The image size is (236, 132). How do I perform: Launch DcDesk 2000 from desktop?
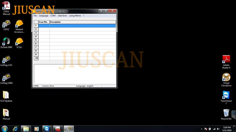(x=6, y=43)
